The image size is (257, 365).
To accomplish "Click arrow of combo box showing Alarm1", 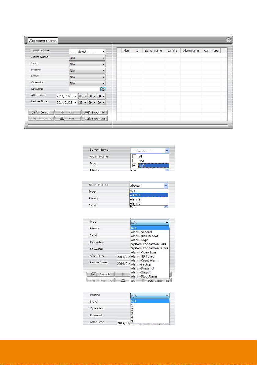I will 166,186.
